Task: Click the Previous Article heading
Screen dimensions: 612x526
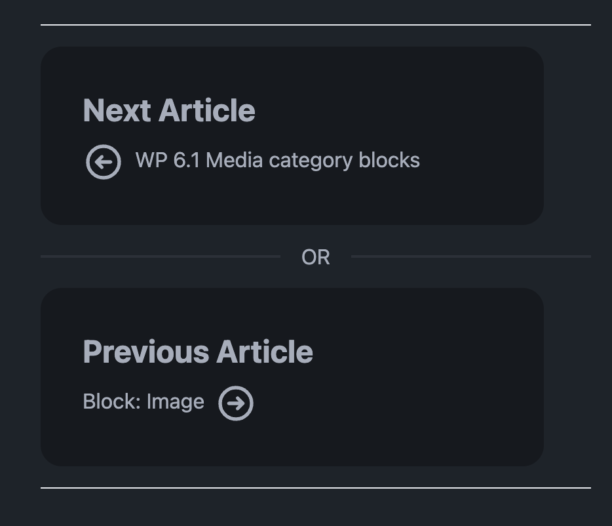Action: coord(197,352)
